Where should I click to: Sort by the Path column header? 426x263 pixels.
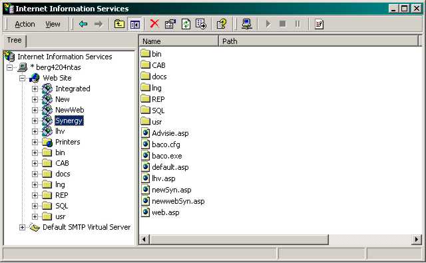(318, 41)
